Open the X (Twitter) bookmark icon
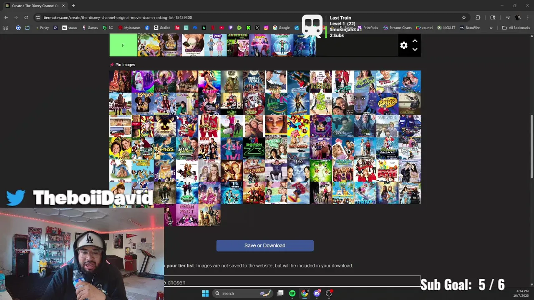The image size is (534, 300). pos(257,28)
